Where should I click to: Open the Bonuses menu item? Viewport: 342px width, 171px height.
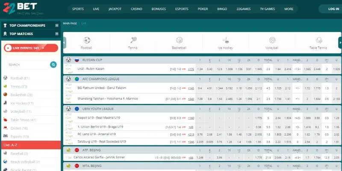point(159,9)
